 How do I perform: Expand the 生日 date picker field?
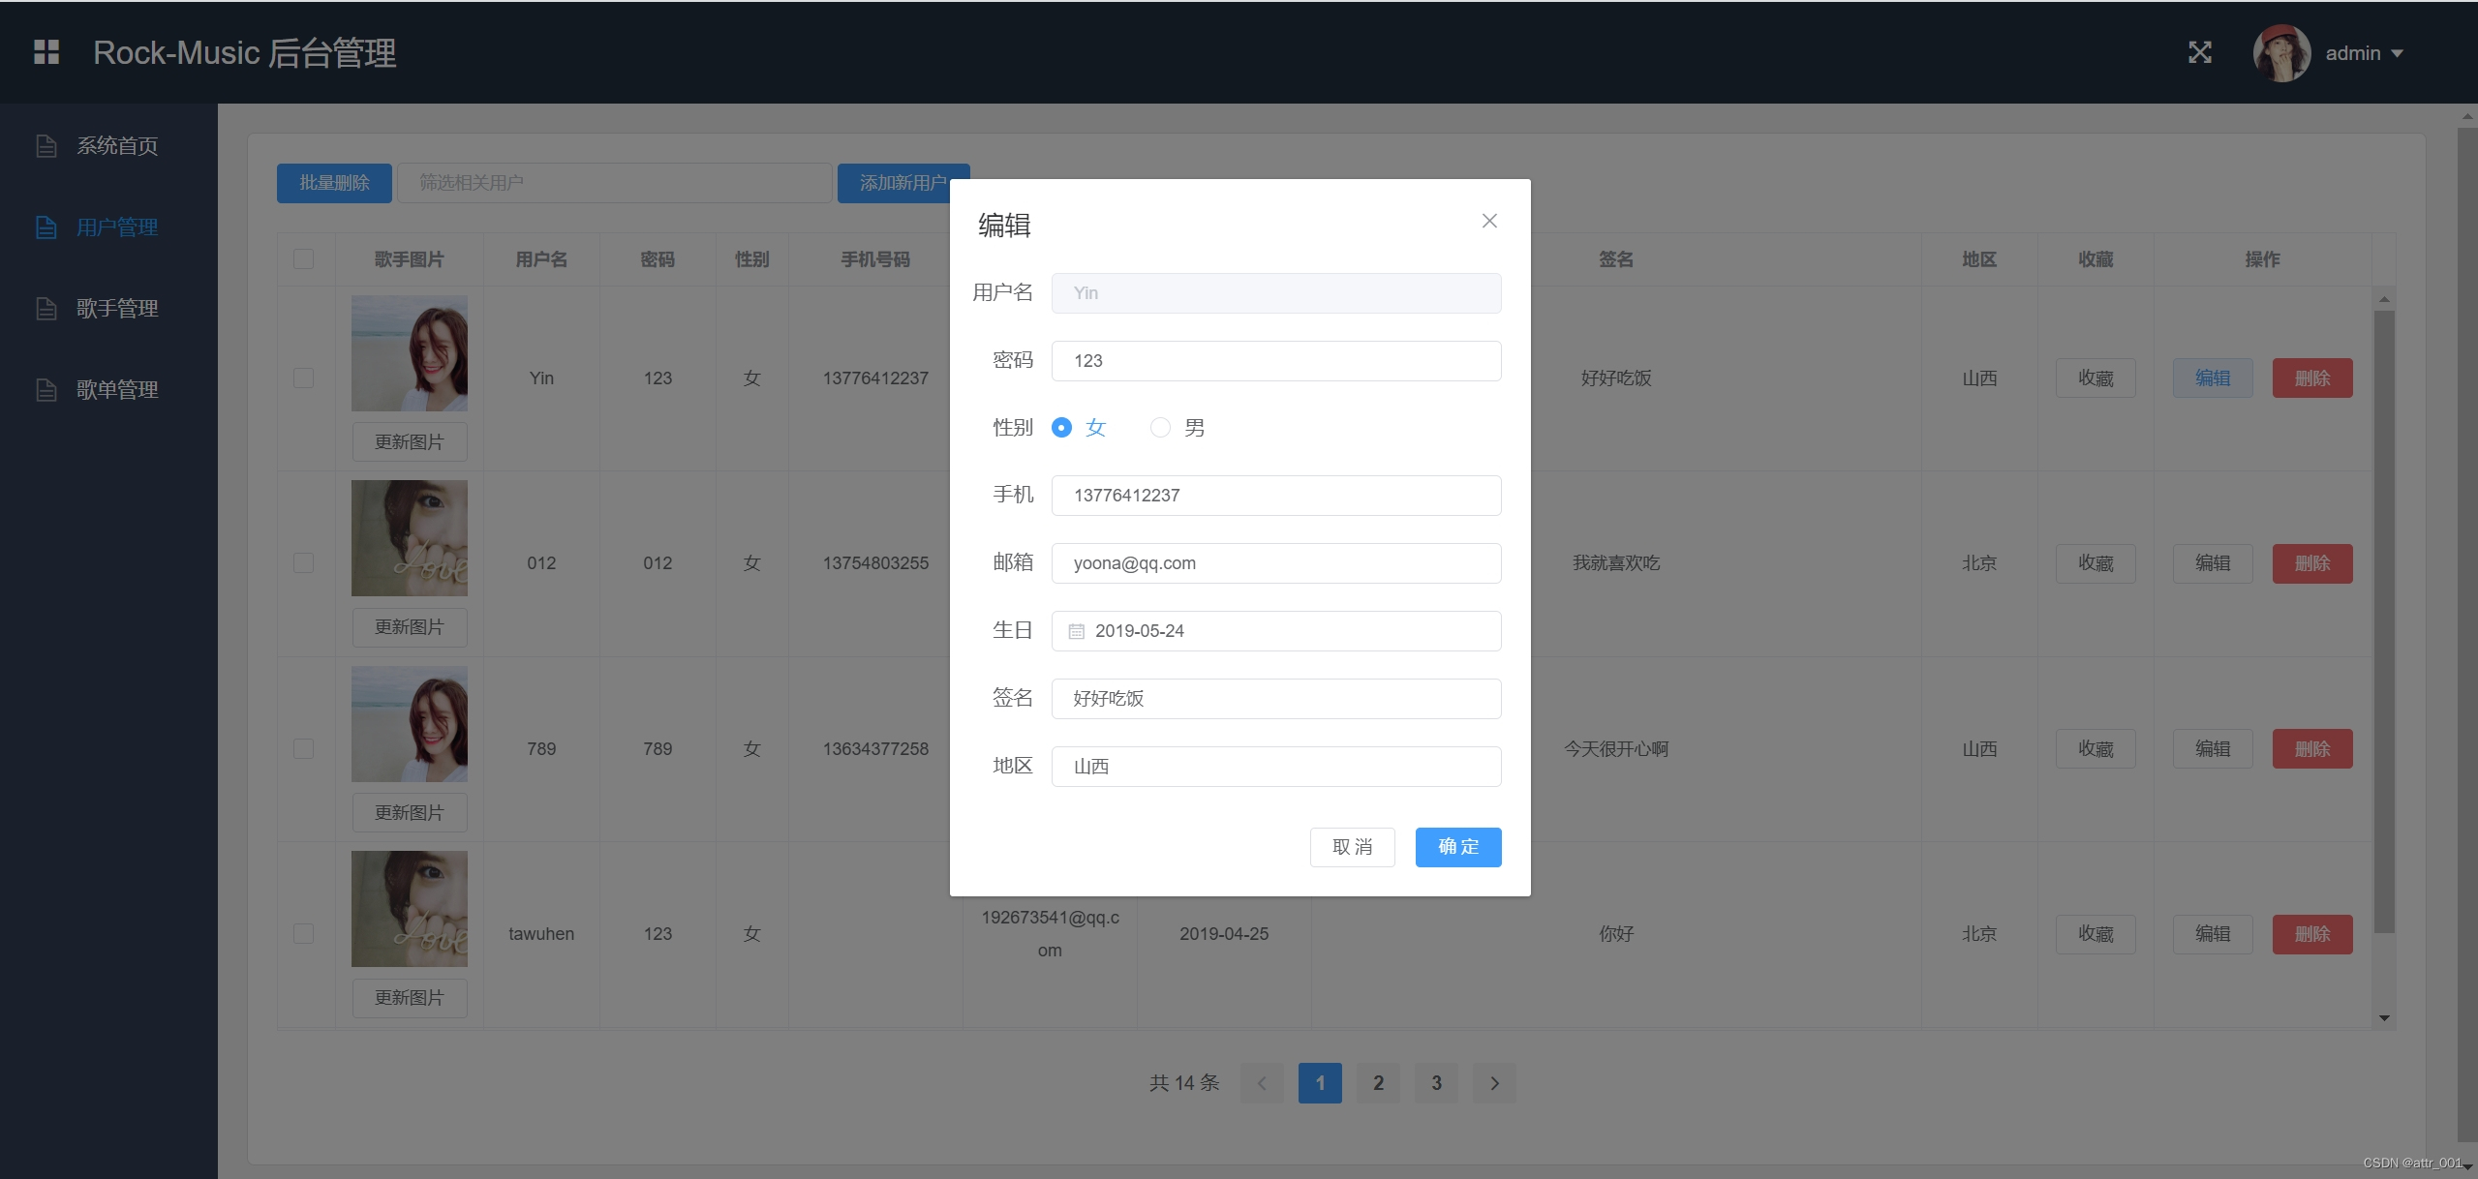1274,630
